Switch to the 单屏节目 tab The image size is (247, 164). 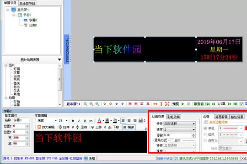10,3
